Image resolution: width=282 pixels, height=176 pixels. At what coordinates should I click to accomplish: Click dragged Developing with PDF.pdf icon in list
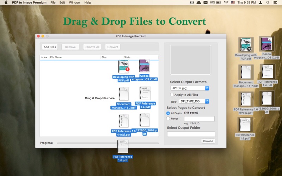point(124,67)
